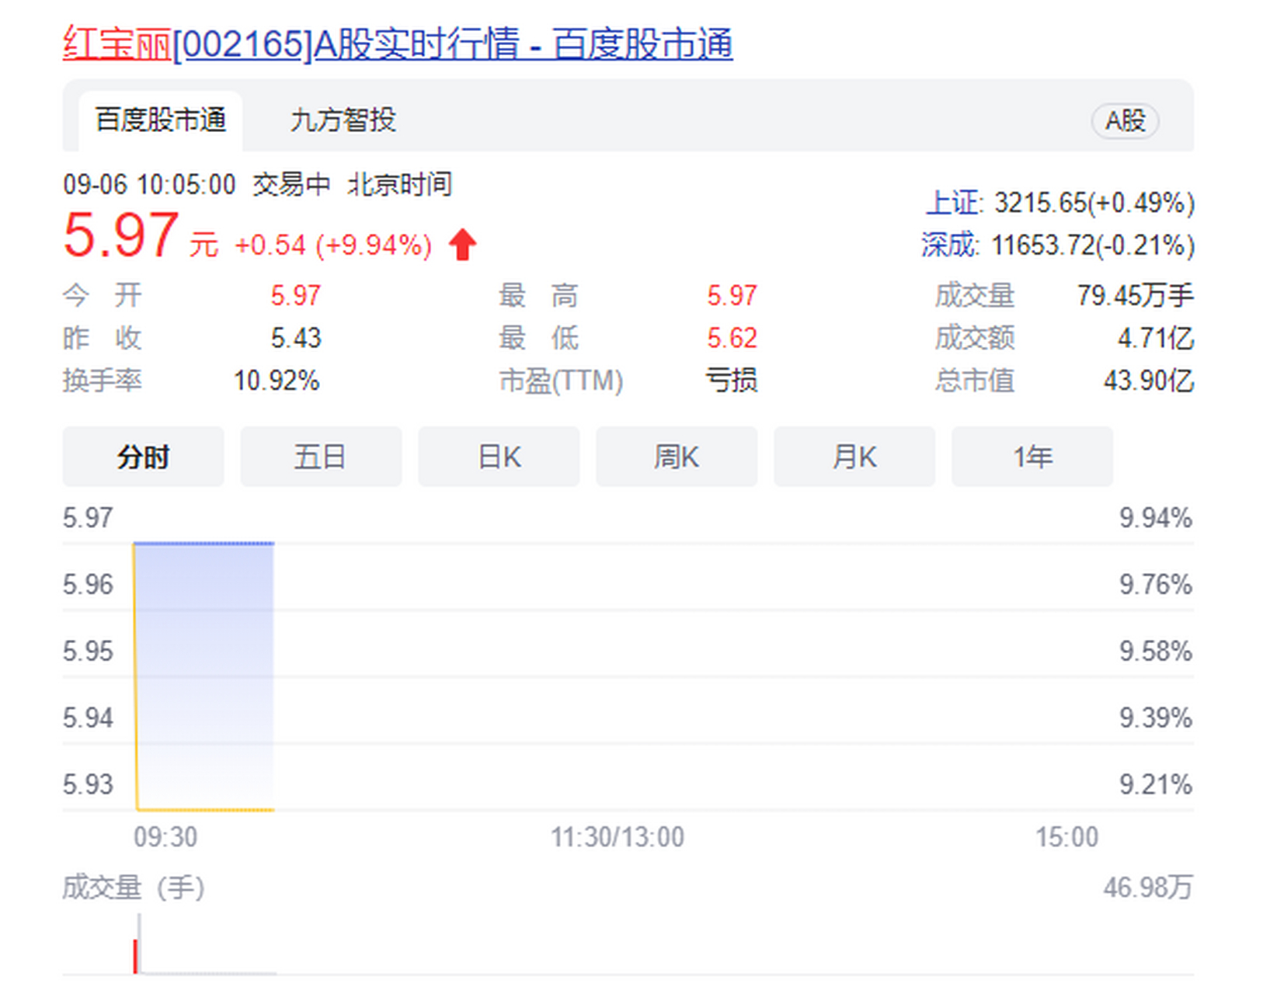
Task: Click the 换手率 turnover rate value
Action: (x=277, y=381)
